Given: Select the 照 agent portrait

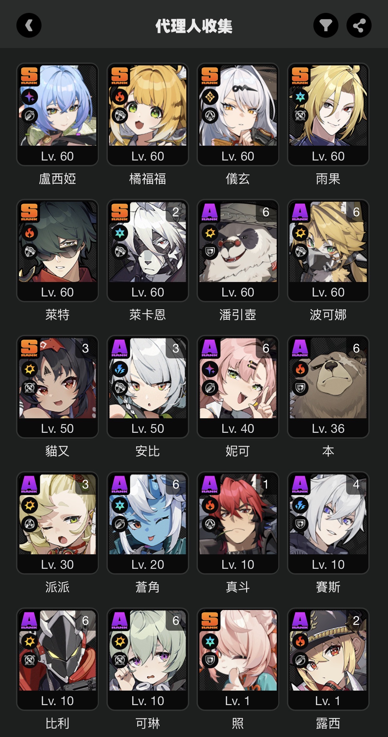Looking at the screenshot, I should click(x=238, y=650).
